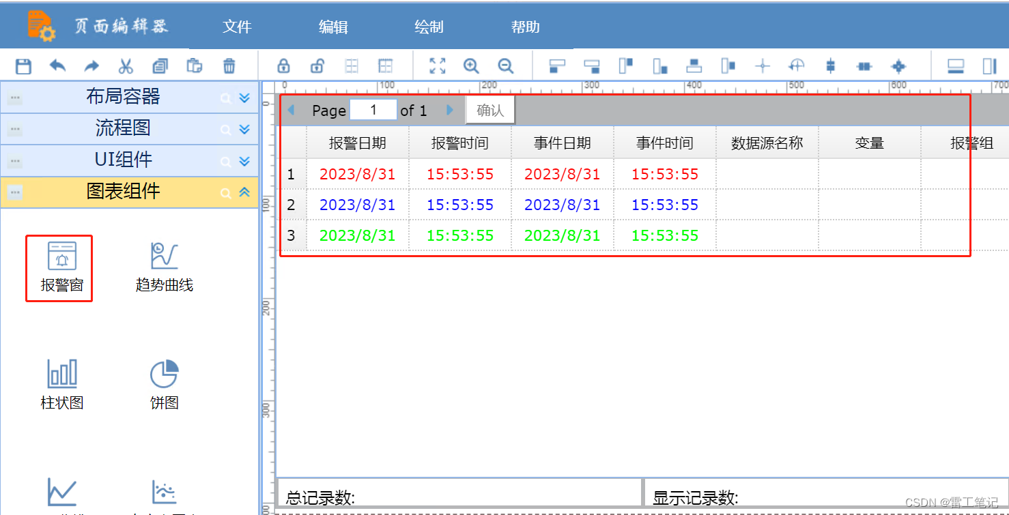The width and height of the screenshot is (1009, 515).
Task: Go to next page with right arrow
Action: point(450,110)
